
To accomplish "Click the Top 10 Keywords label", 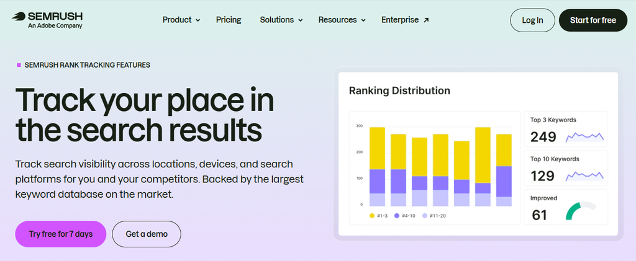I will tap(555, 159).
